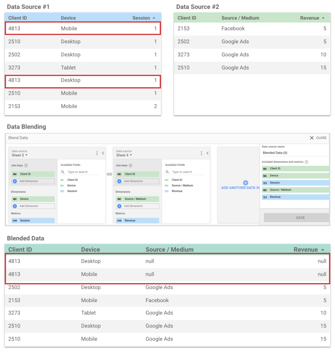Click the link icon between data sources
Image resolution: width=335 pixels, height=352 pixels.
[109, 174]
